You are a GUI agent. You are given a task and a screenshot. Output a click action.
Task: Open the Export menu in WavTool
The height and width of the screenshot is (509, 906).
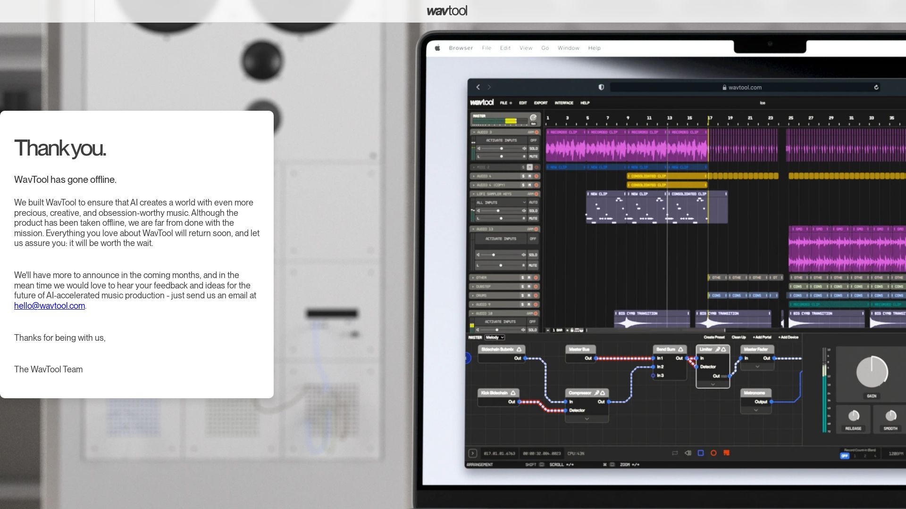[x=540, y=103]
